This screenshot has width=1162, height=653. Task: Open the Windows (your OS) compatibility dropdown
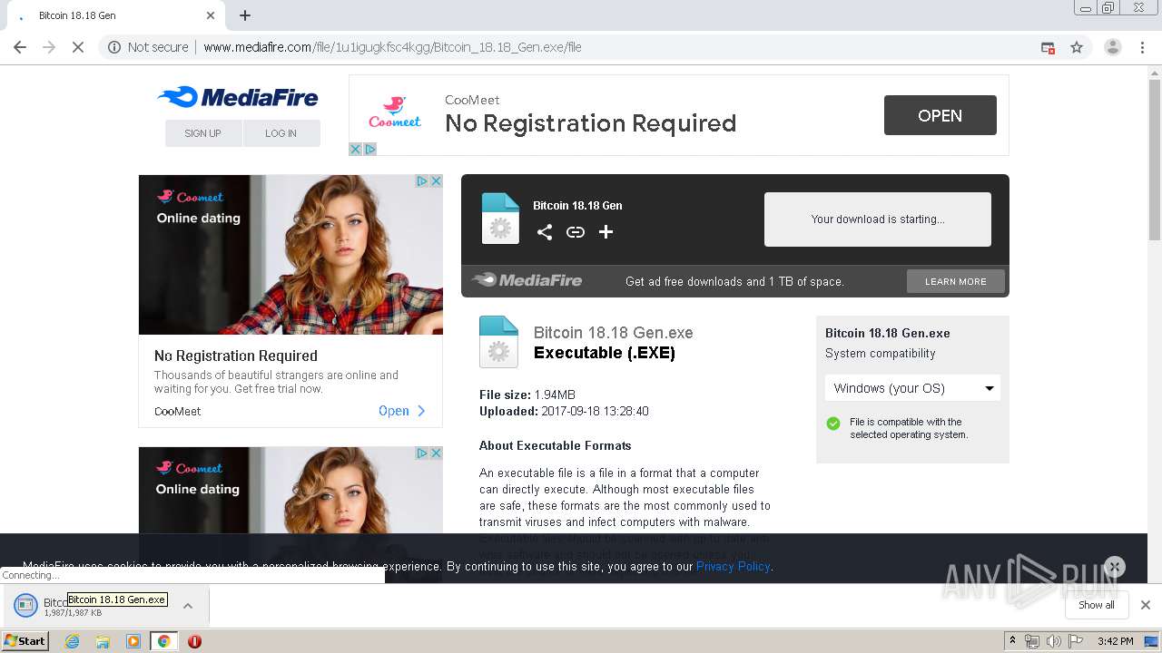point(912,388)
